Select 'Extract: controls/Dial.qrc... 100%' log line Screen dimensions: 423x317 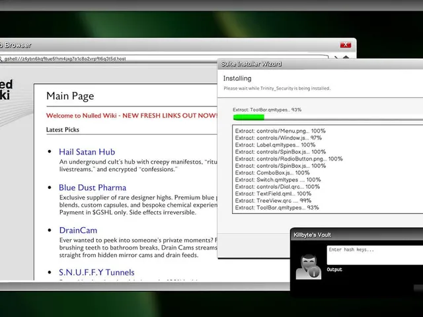(x=278, y=187)
